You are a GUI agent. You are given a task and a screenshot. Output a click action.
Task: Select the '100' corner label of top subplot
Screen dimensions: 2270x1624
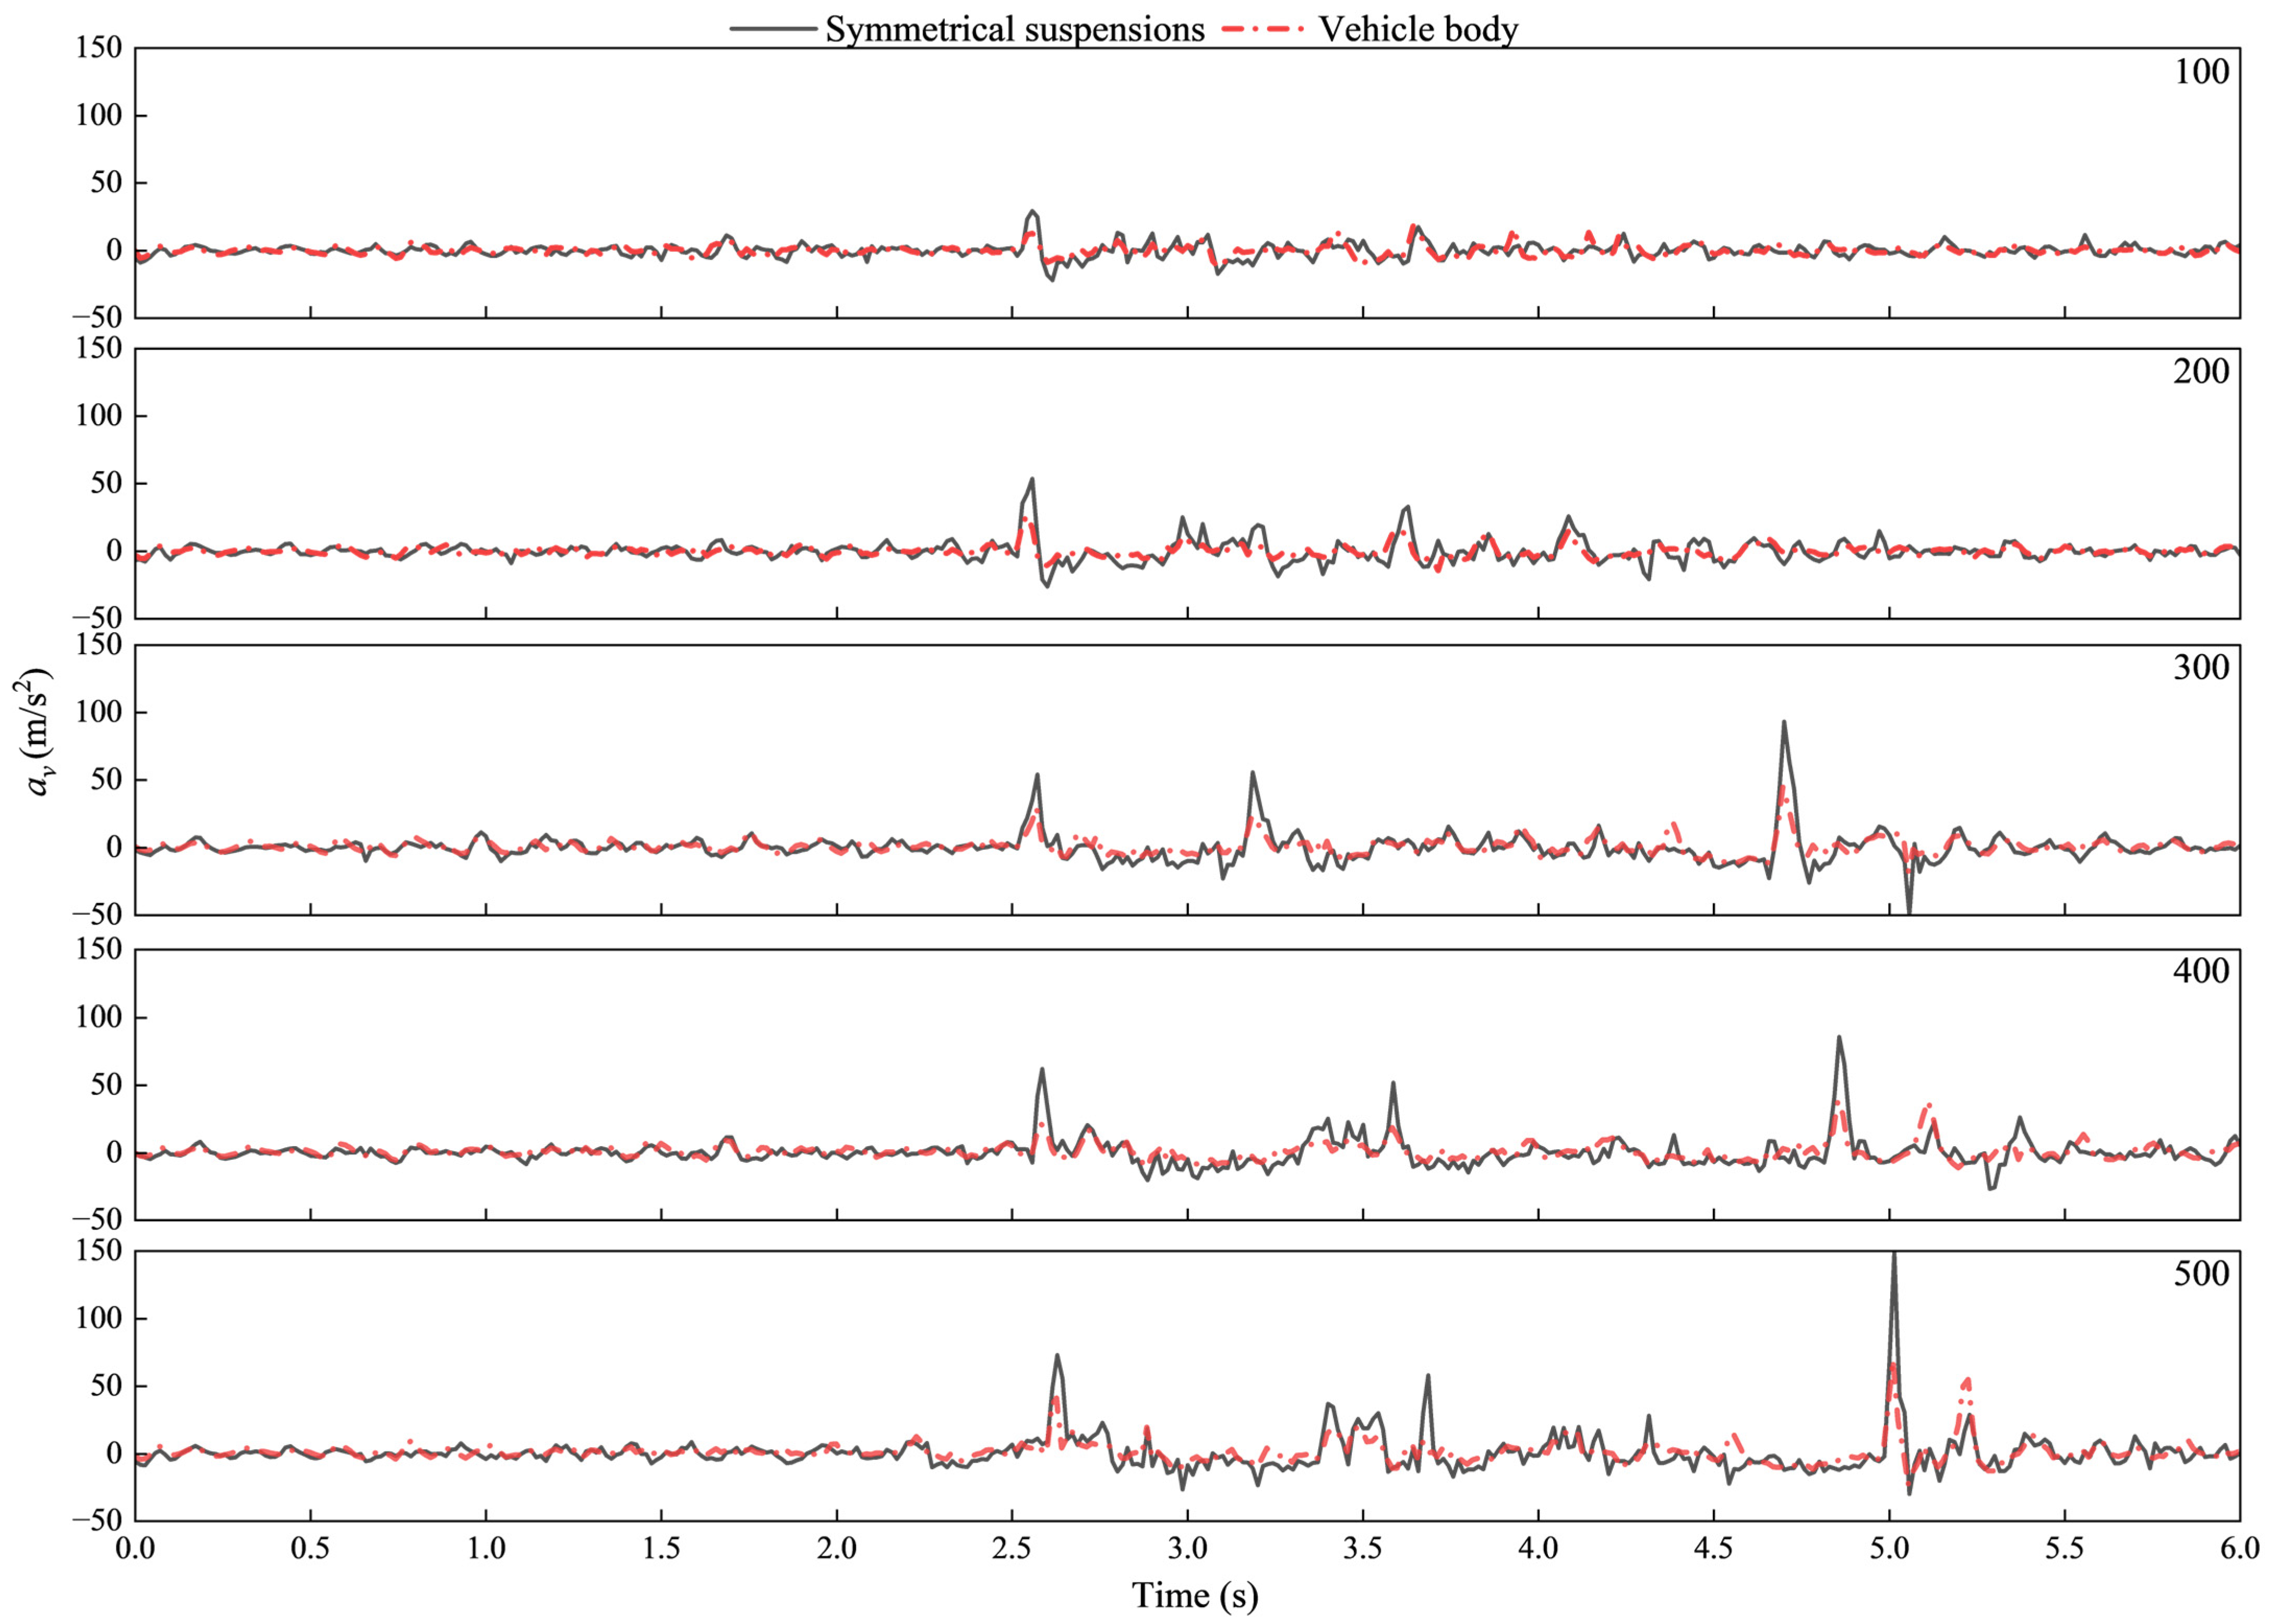tap(2201, 71)
